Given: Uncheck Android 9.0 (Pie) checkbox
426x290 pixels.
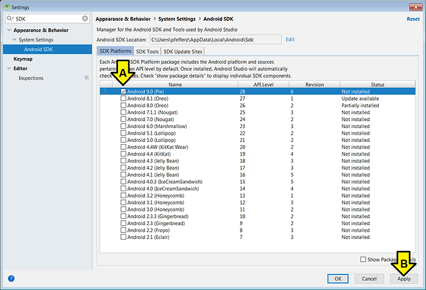Looking at the screenshot, I should click(123, 91).
